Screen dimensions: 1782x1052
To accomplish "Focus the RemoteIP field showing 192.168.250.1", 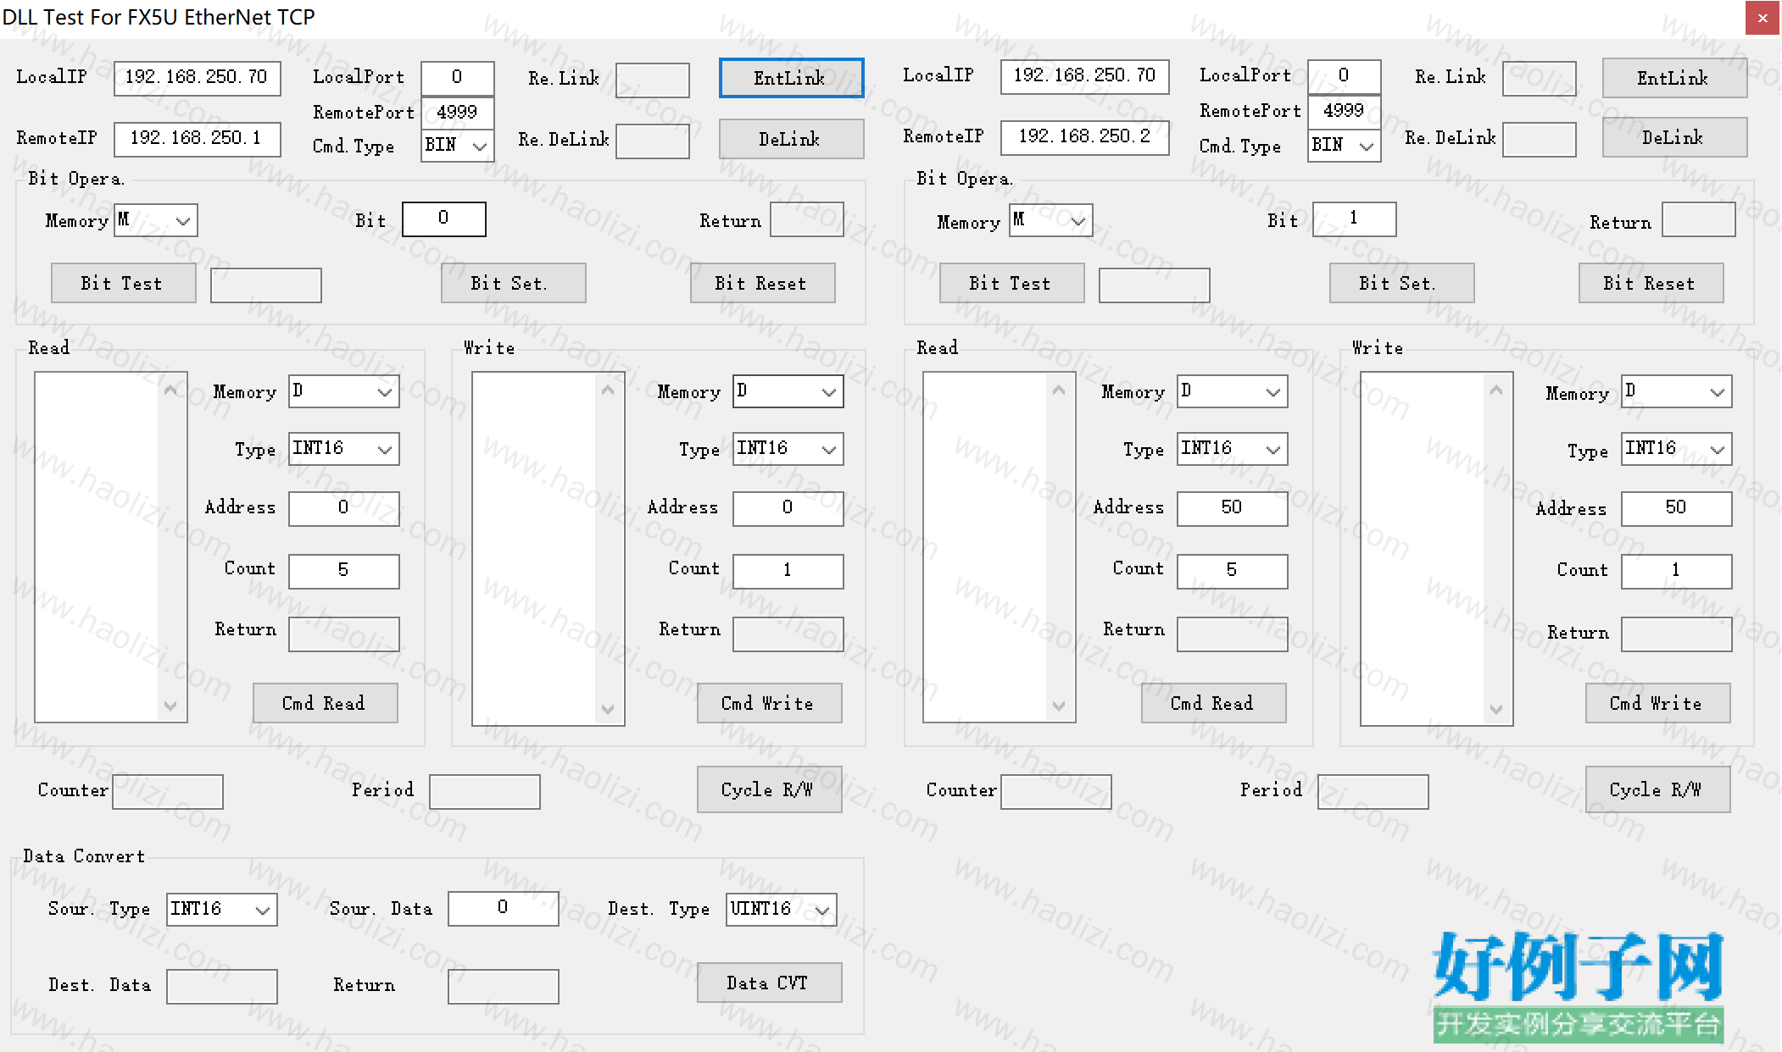I will click(x=198, y=139).
